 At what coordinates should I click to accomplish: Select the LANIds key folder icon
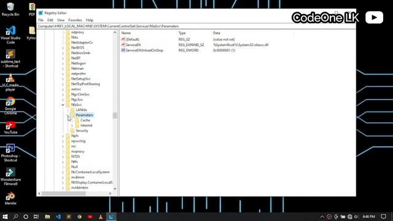coord(72,110)
